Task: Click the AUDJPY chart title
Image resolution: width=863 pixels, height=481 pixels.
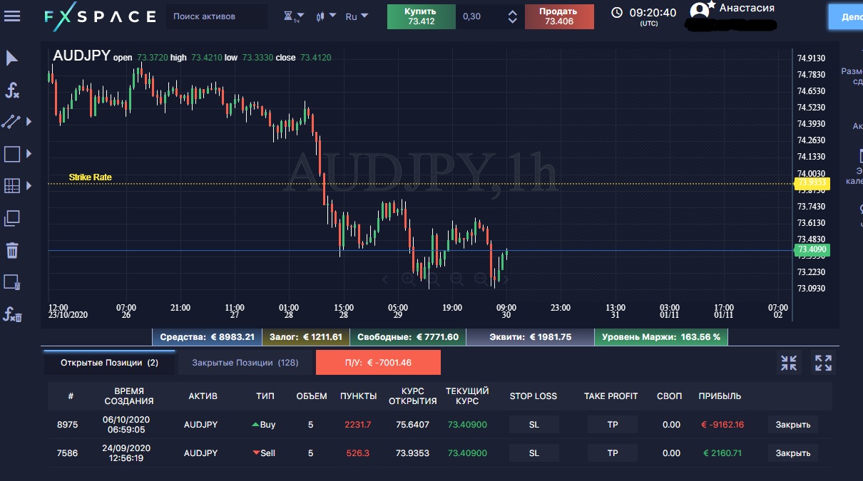Action: coord(81,56)
